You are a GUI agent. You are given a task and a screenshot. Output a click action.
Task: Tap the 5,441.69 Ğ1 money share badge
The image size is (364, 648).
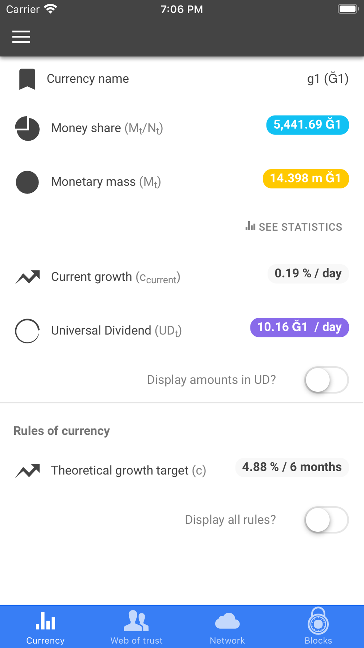tap(308, 125)
